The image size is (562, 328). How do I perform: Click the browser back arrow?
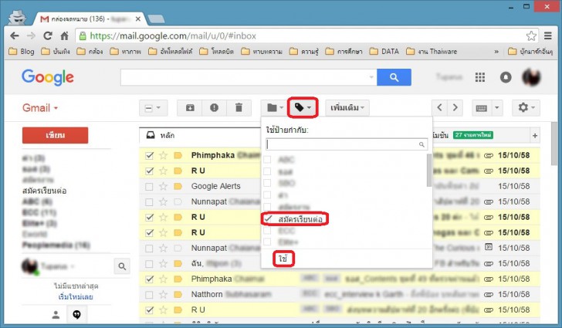[x=15, y=36]
